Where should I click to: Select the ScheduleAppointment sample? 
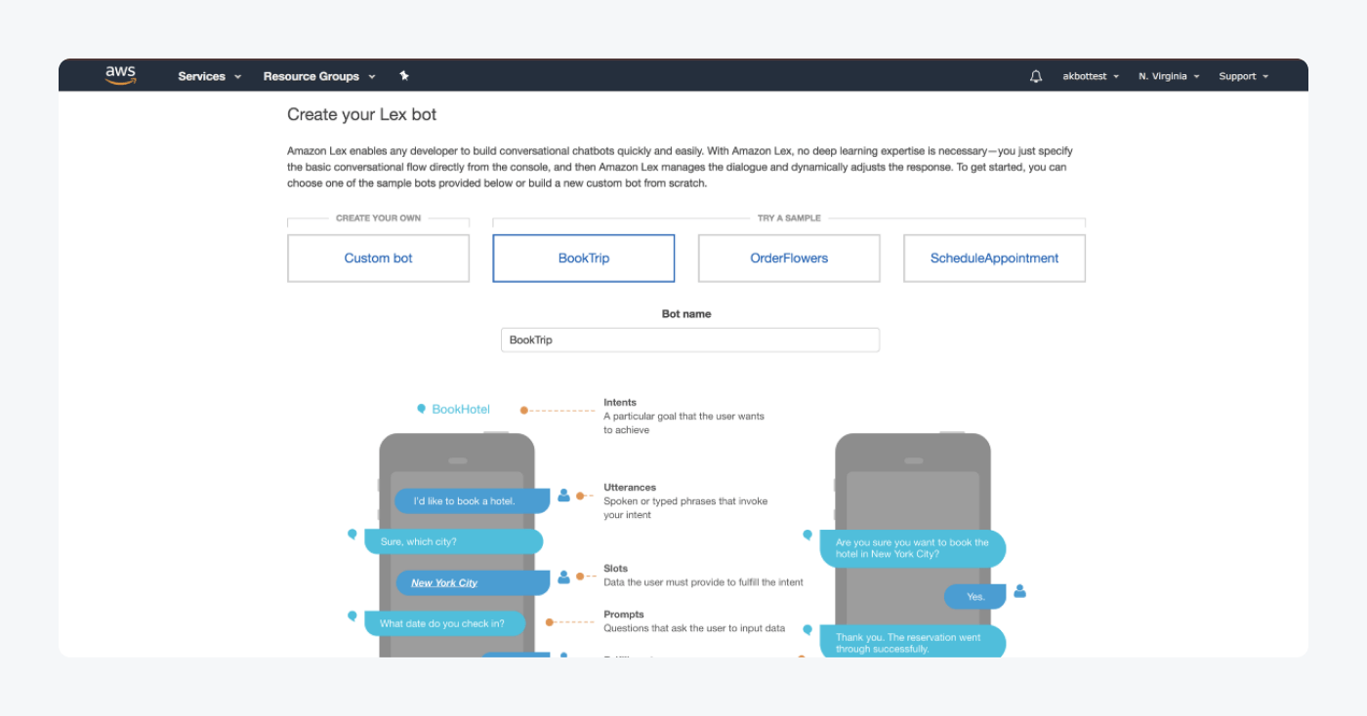pyautogui.click(x=994, y=258)
